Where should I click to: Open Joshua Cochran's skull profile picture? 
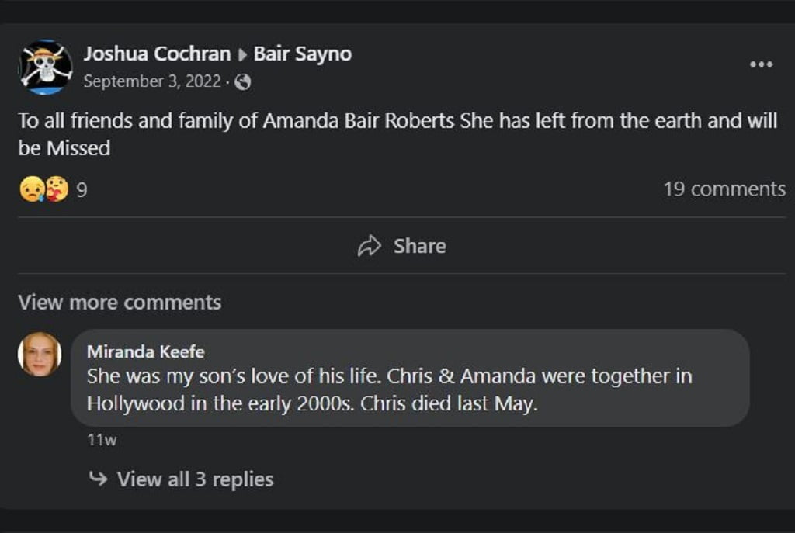tap(45, 67)
